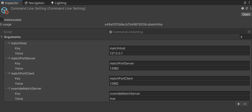Screen dimensions: 252x112
Task: Collapse the Arguments list foldout
Action: (2, 37)
